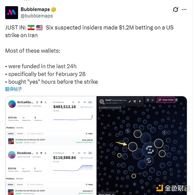Click the Grok icon beside the more menu

tap(175, 9)
